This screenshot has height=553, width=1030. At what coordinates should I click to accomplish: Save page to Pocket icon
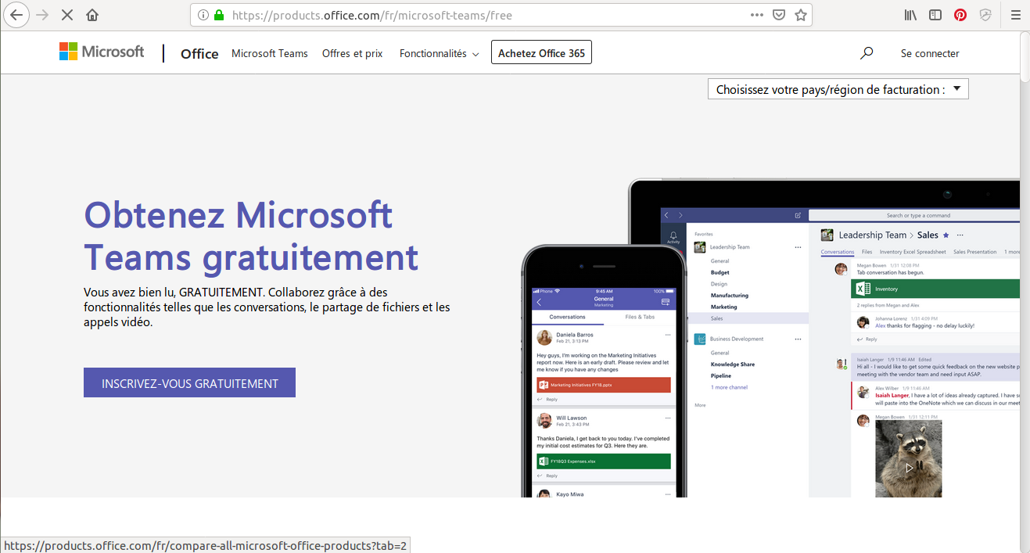pos(779,15)
